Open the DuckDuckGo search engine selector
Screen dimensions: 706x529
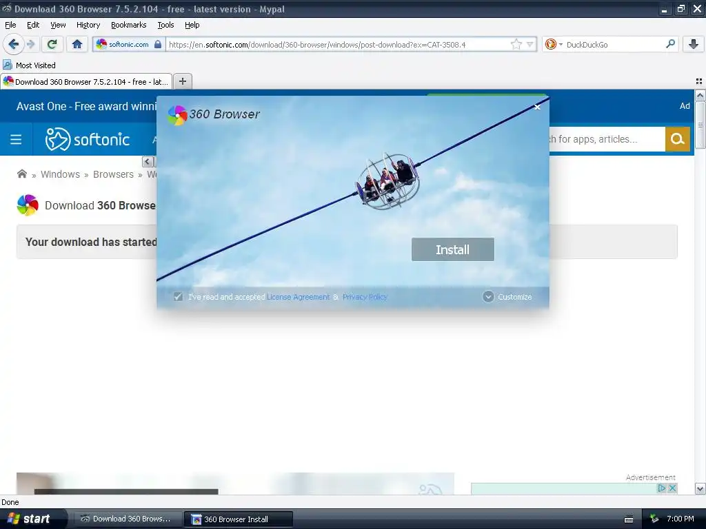click(554, 44)
